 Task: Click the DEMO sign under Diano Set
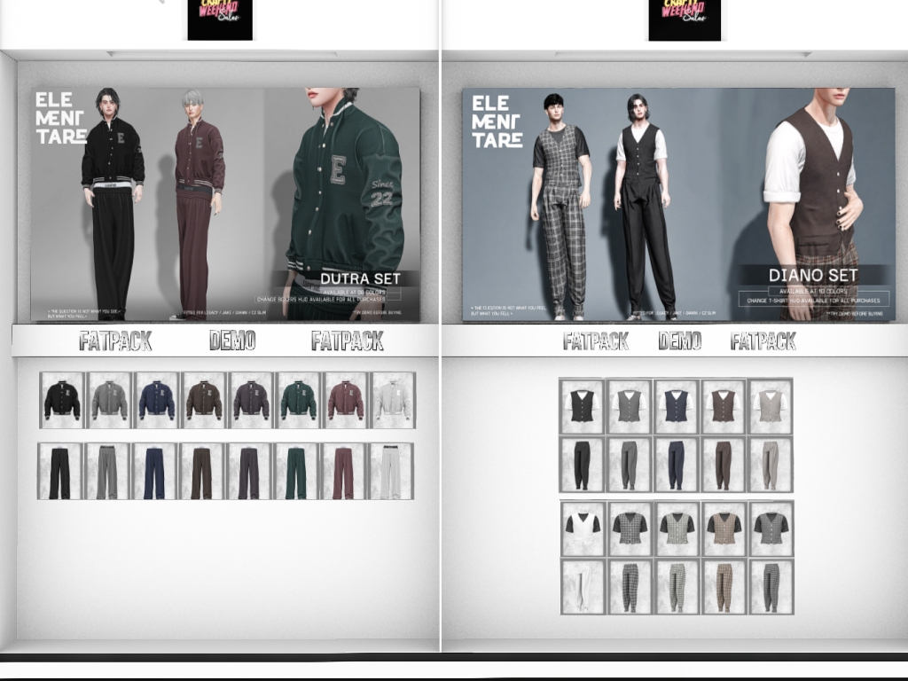click(x=680, y=340)
